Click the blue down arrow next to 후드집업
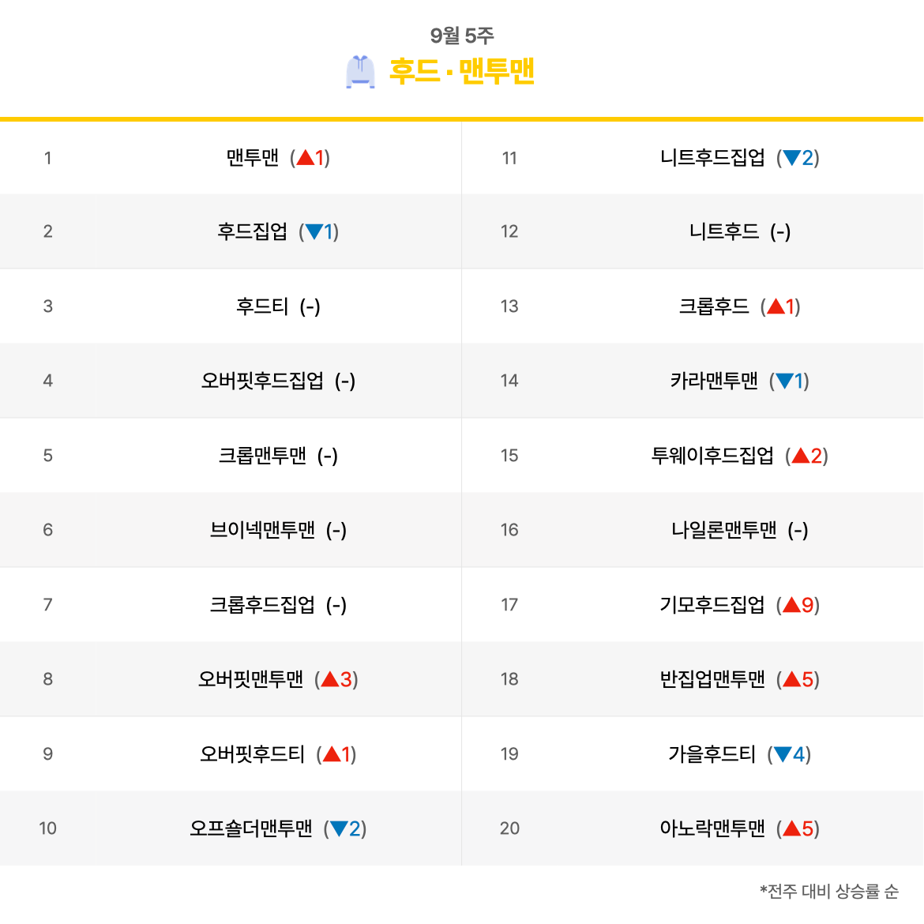This screenshot has width=924, height=924. point(314,231)
